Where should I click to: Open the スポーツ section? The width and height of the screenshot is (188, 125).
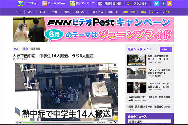pyautogui.click(x=113, y=12)
